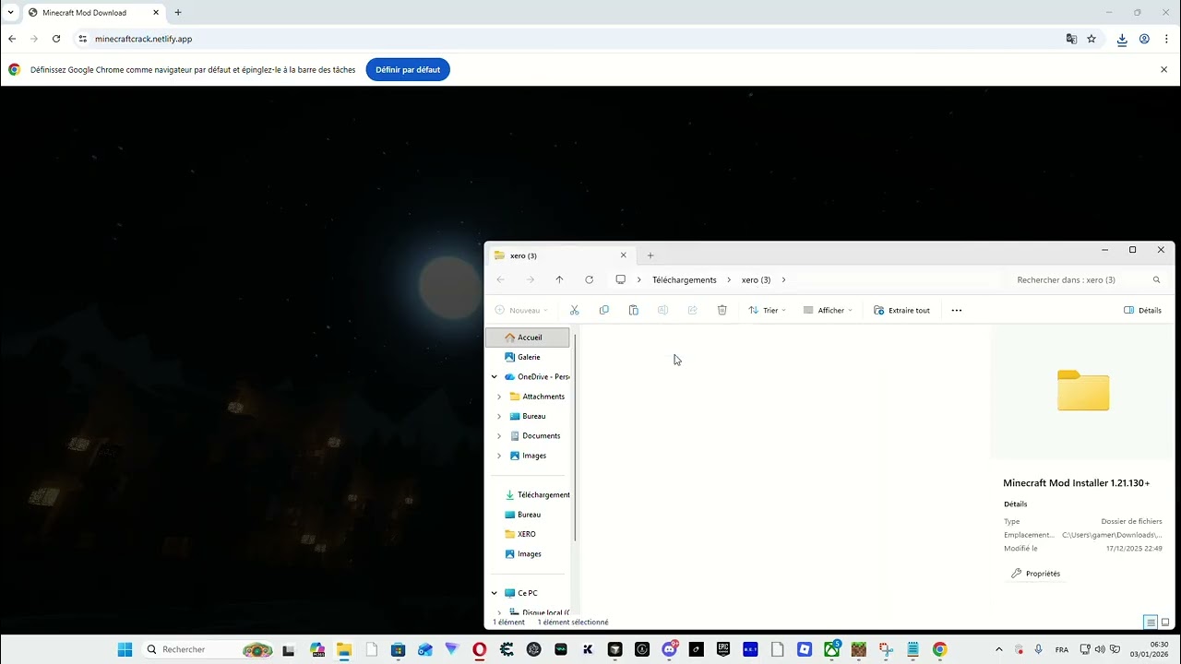
Task: Click the Share icon in Explorer toolbar
Action: point(692,310)
